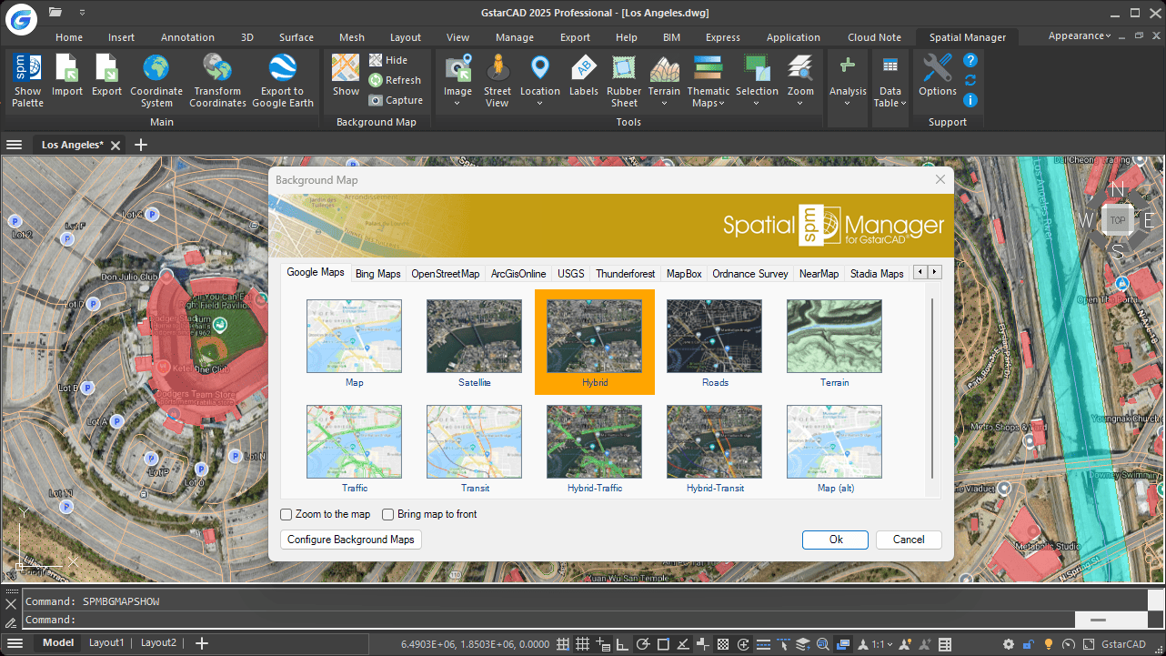Open the Coordinate System tool
Image resolution: width=1166 pixels, height=656 pixels.
point(156,80)
